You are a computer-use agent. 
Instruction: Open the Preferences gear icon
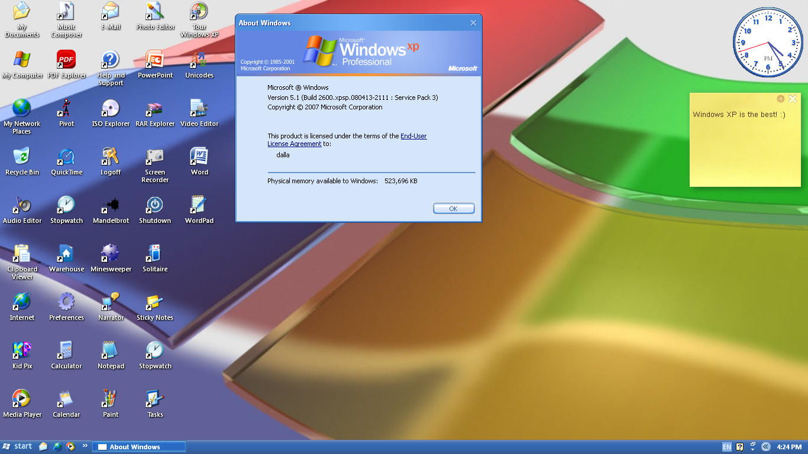coord(66,306)
